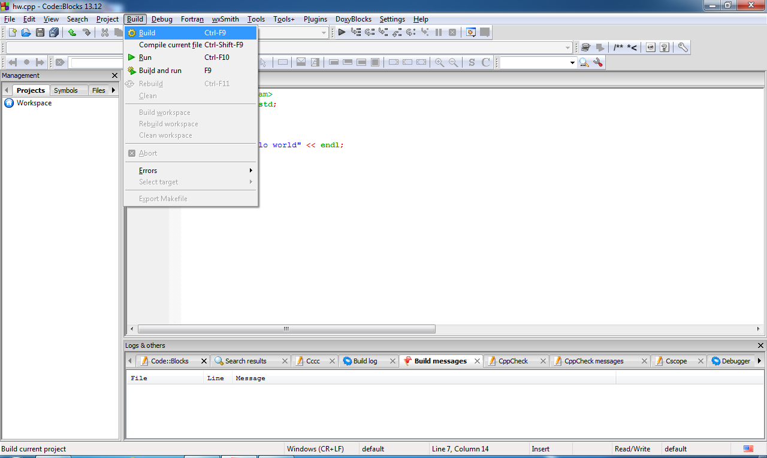Screen dimensions: 767x458
Task: Open the Debug menu
Action: [162, 19]
